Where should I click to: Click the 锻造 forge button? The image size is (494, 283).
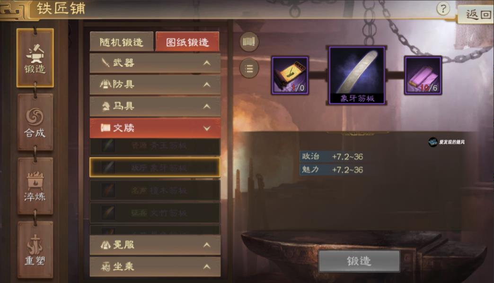[359, 261]
